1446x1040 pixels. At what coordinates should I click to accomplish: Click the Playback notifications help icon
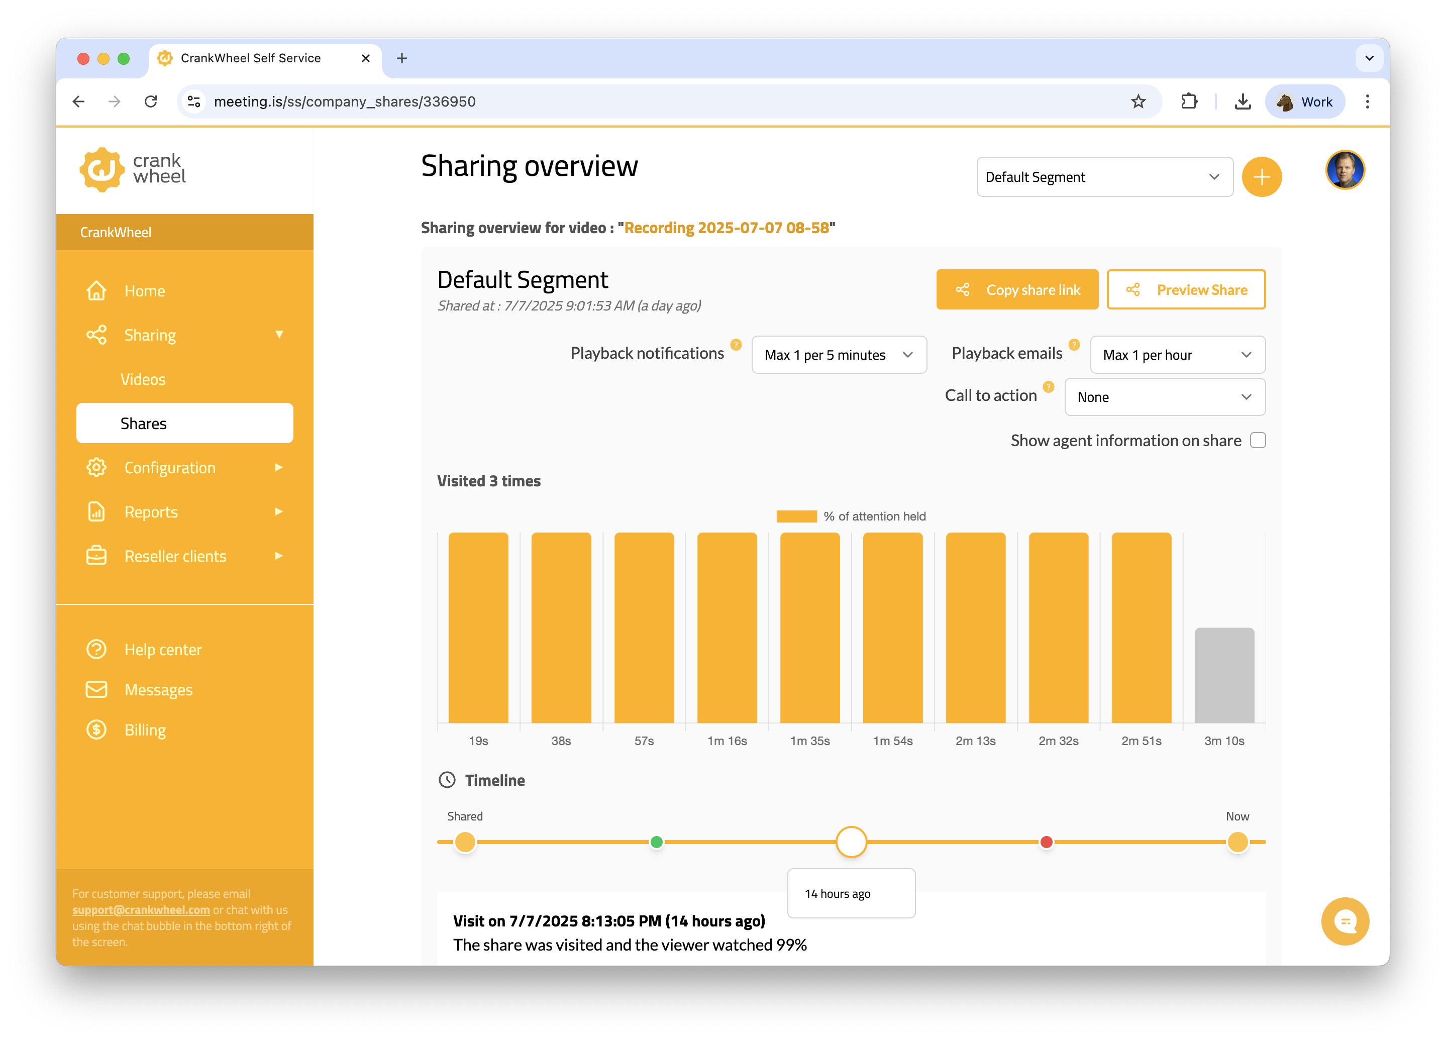[x=736, y=345]
